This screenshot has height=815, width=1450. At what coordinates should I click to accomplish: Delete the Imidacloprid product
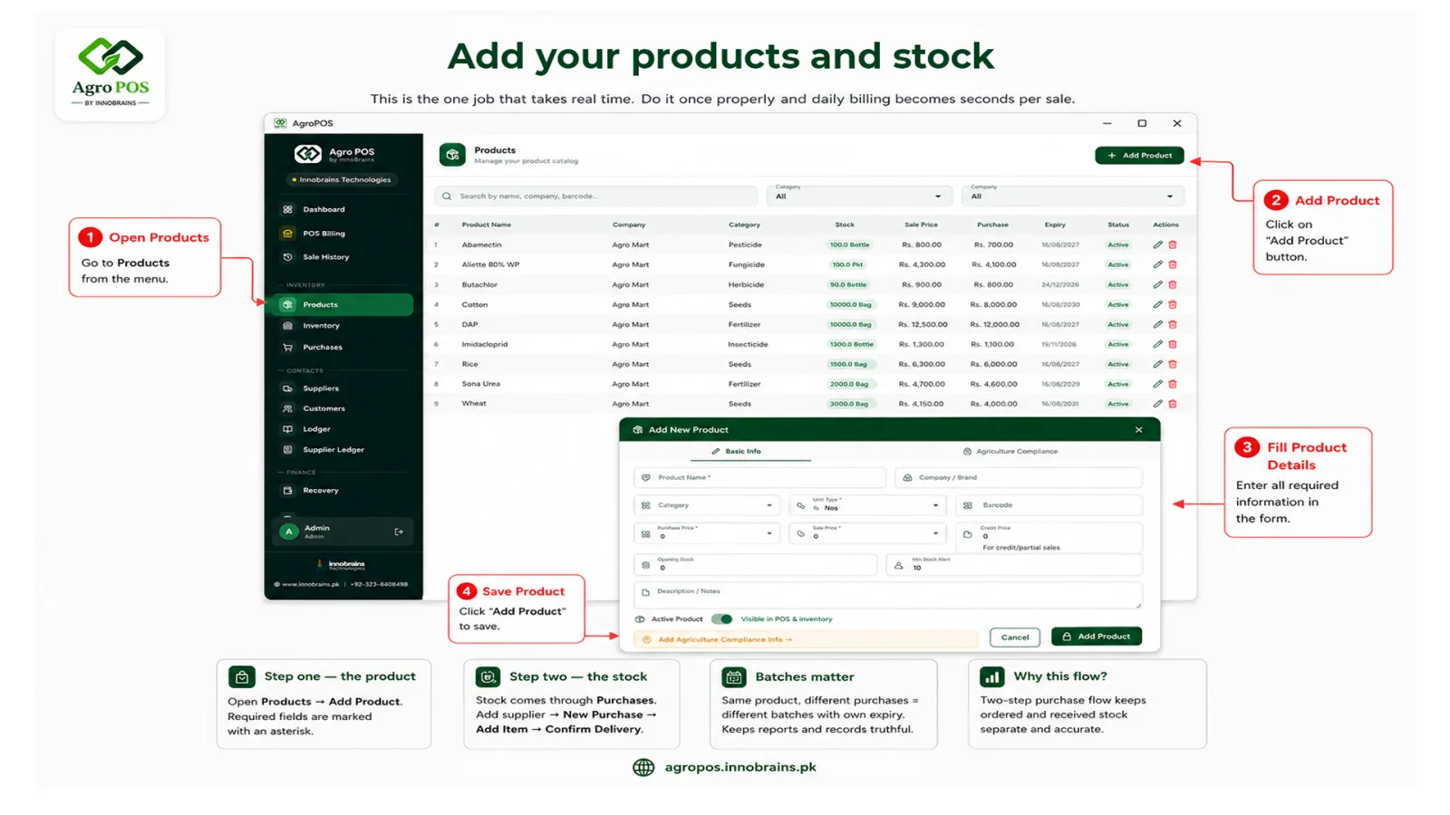click(x=1173, y=344)
